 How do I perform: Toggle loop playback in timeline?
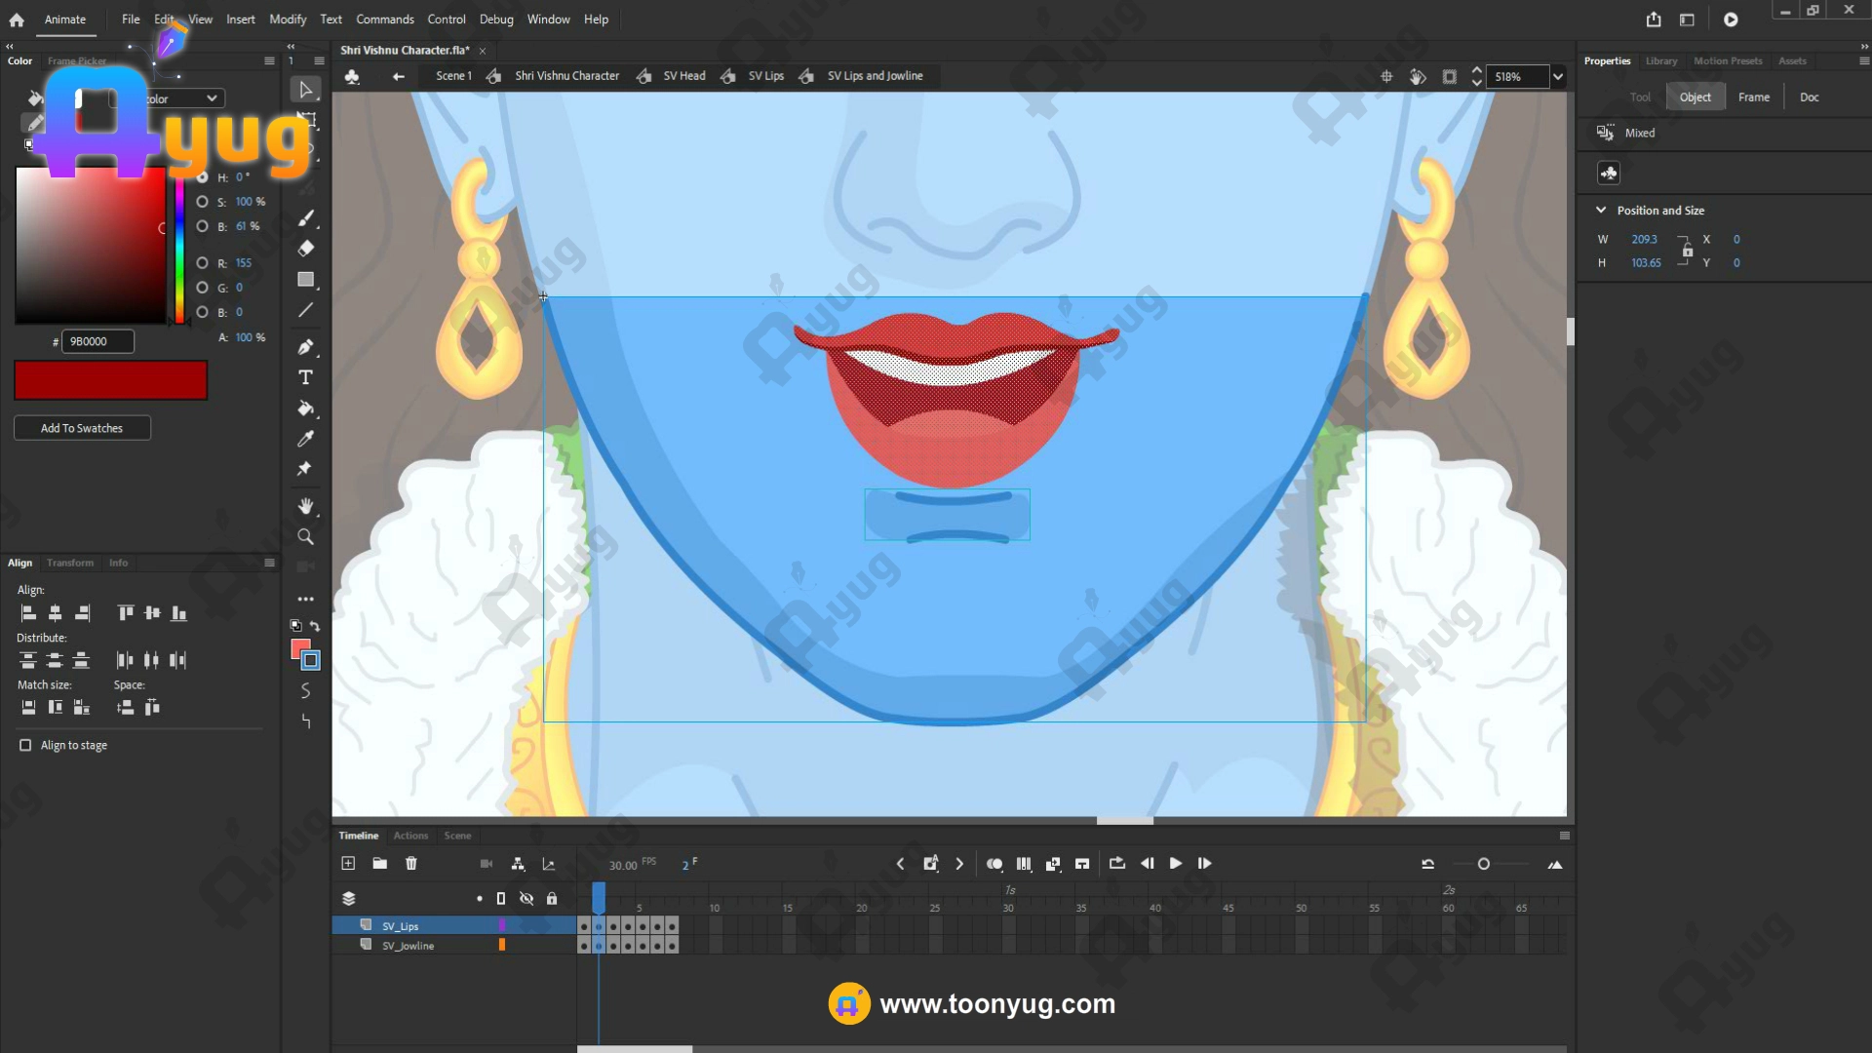click(1116, 864)
